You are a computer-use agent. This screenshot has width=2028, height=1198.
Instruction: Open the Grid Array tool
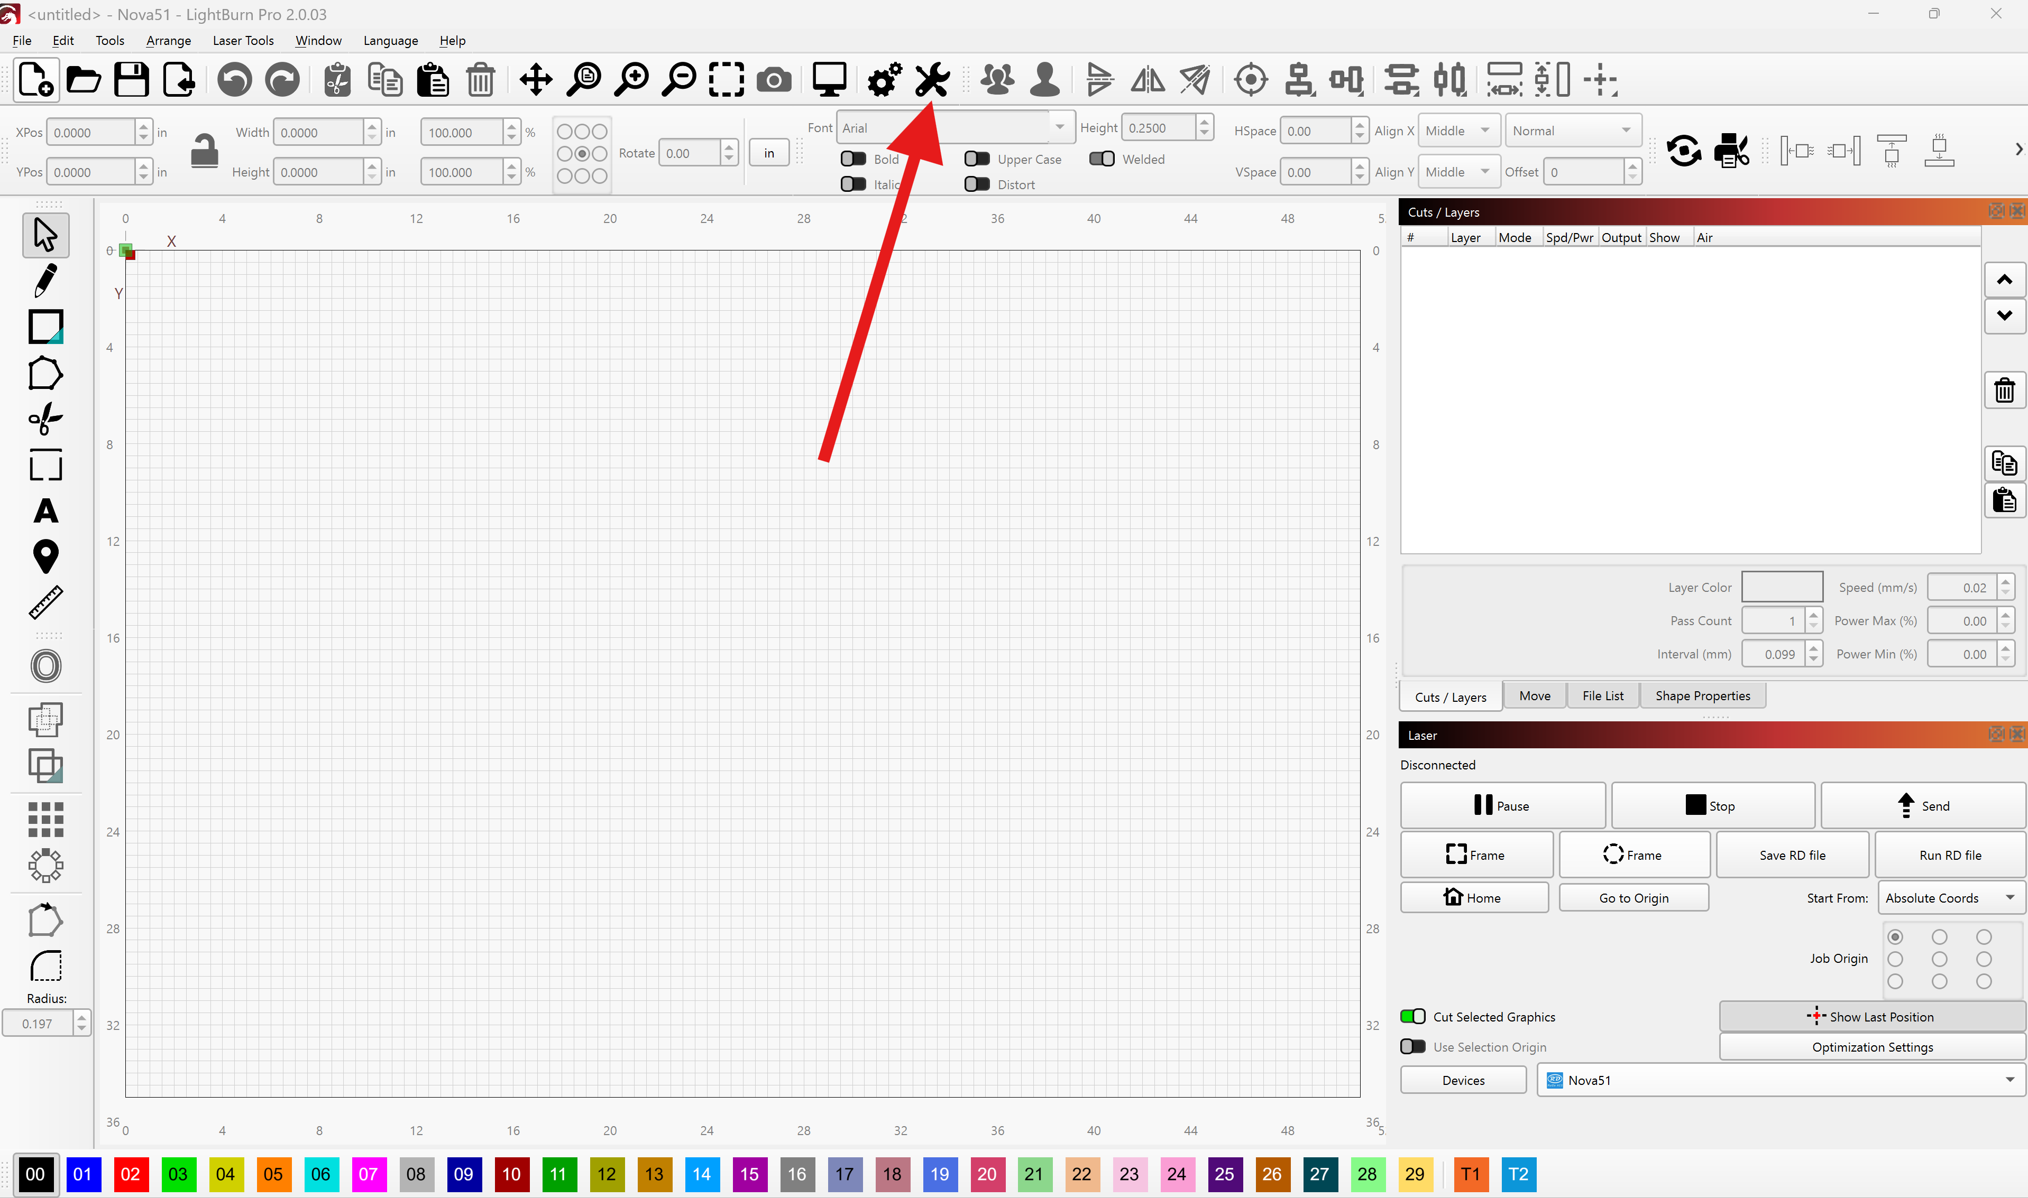point(45,820)
